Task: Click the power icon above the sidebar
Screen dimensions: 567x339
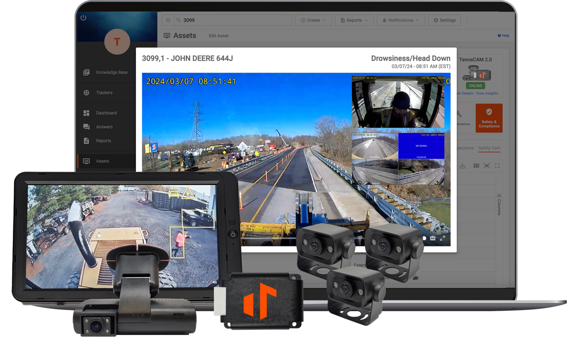Action: tap(83, 18)
